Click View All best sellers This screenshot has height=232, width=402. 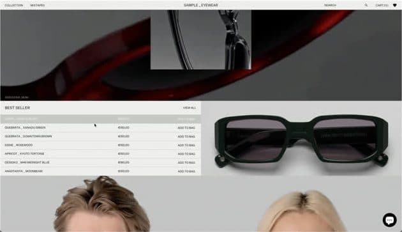click(x=190, y=108)
